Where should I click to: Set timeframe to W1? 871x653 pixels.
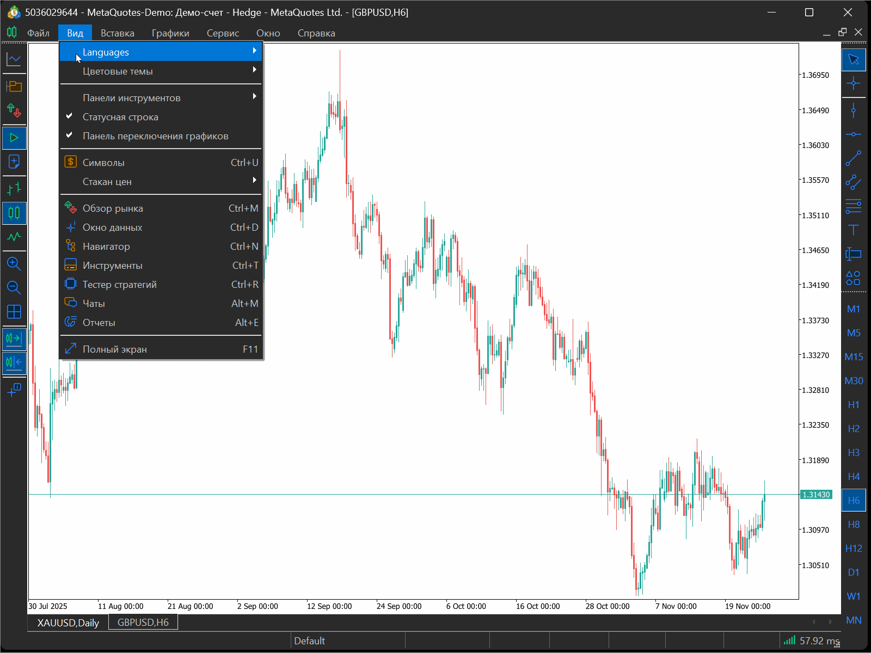tap(854, 596)
